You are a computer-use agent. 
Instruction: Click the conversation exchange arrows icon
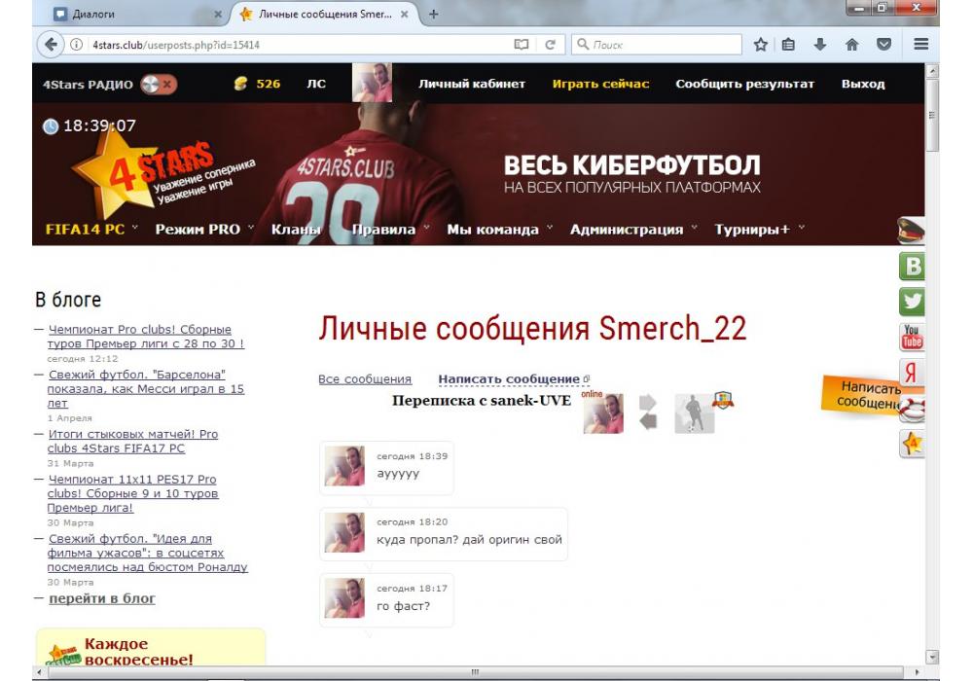click(648, 412)
